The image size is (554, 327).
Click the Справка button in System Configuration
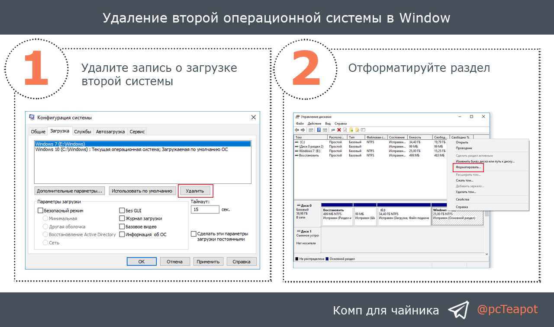point(242,261)
